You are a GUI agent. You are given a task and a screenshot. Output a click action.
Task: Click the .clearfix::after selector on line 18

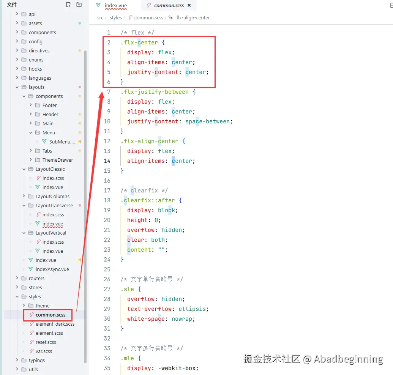pos(148,200)
